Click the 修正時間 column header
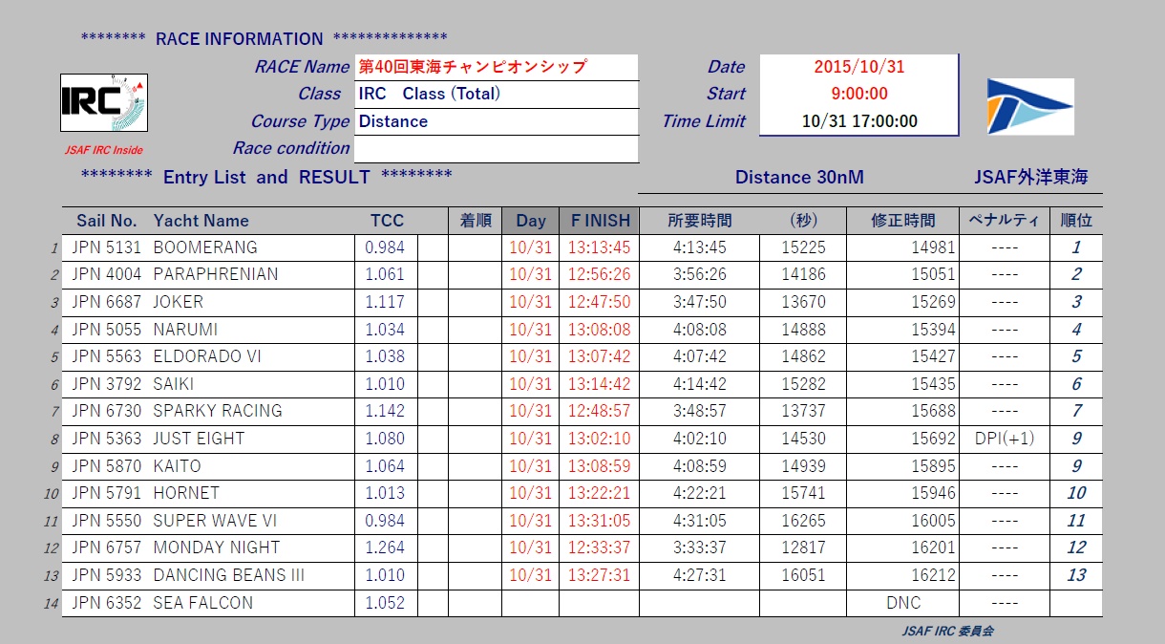Viewport: 1165px width, 644px height. (903, 221)
